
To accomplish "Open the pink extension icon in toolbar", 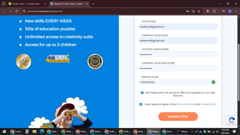I will tap(208, 11).
